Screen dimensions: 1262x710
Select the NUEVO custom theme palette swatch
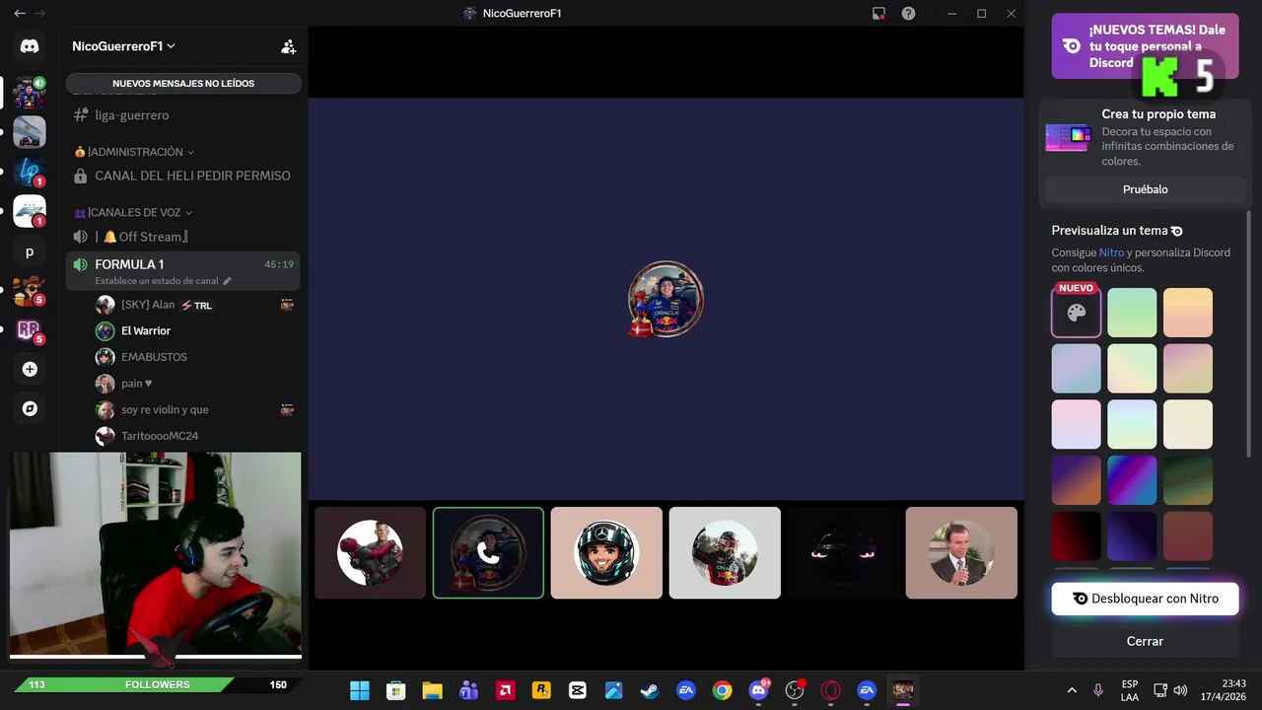click(x=1076, y=313)
